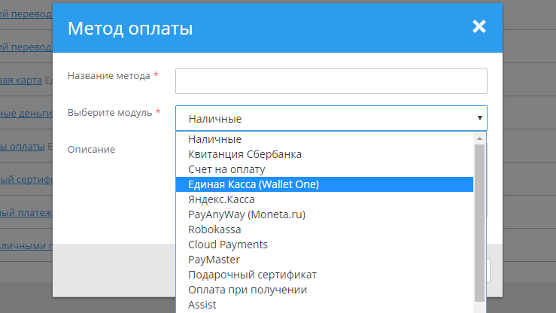Pick Robokassa payment module
Image resolution: width=556 pixels, height=313 pixels.
tap(214, 229)
